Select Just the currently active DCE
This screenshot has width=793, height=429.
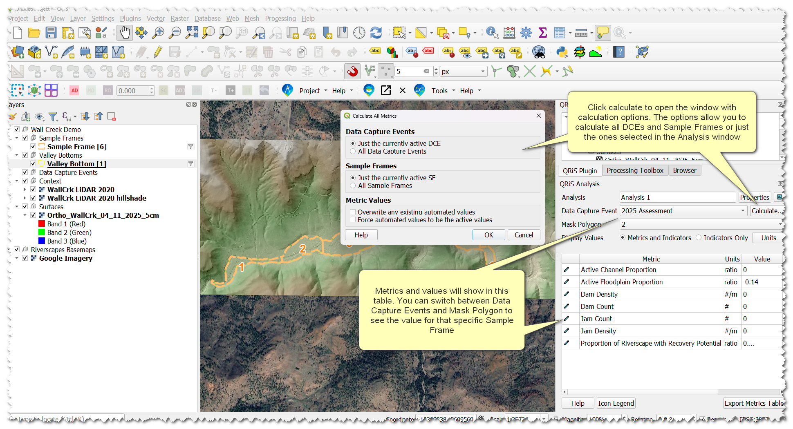[x=353, y=143]
